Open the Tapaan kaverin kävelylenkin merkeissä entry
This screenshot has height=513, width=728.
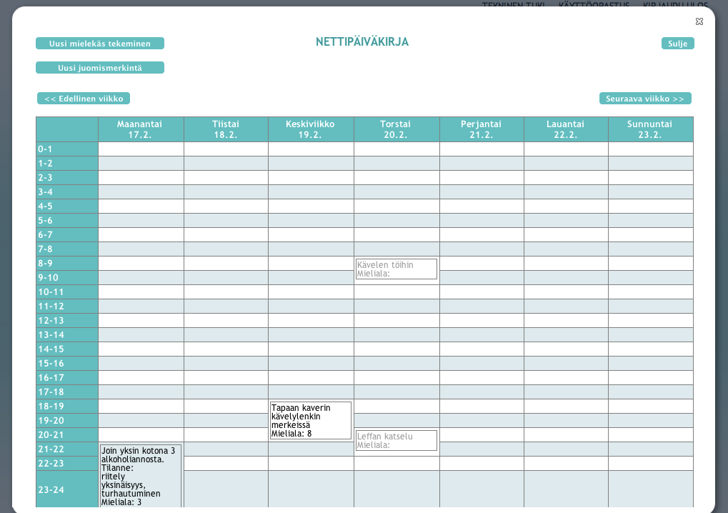point(311,421)
